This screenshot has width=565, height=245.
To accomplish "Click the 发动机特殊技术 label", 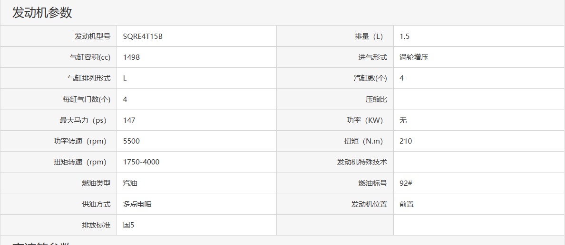I will pyautogui.click(x=362, y=162).
